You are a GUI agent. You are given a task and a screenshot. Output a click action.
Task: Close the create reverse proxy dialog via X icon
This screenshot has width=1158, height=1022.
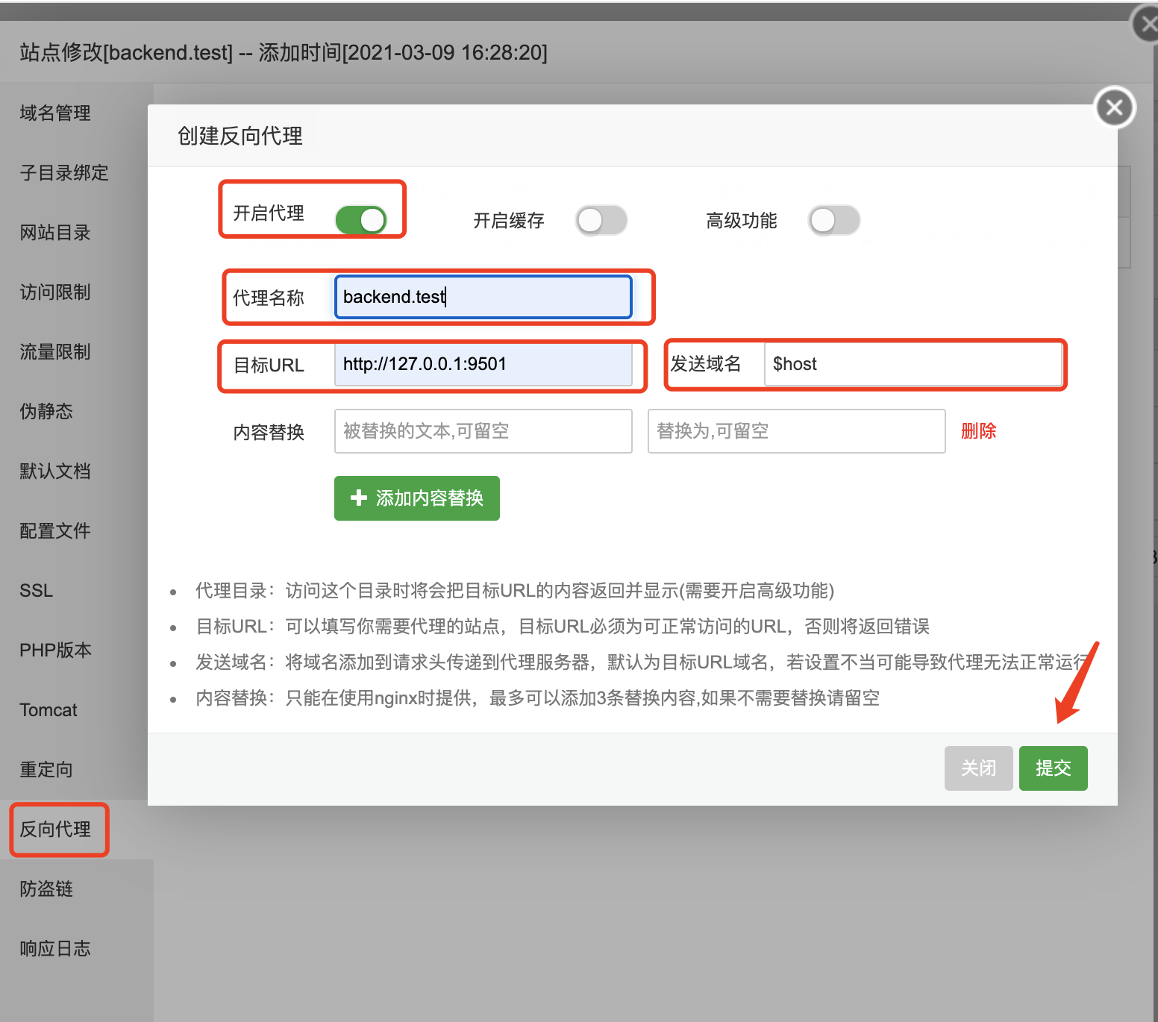point(1114,108)
